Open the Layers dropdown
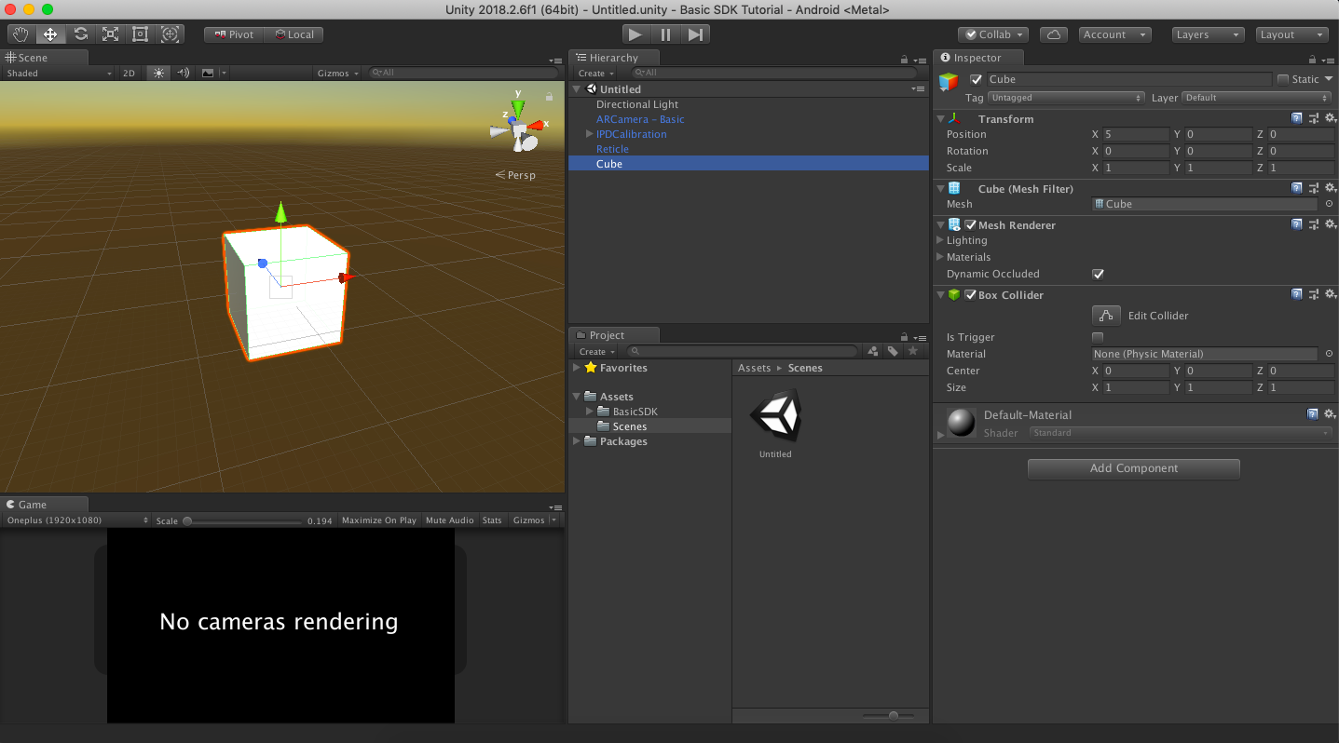Screen dimensions: 1339x743 coord(1208,34)
